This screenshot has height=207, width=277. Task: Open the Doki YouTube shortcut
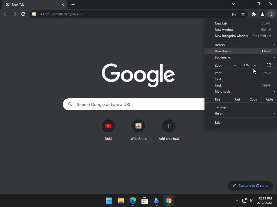coord(108,130)
